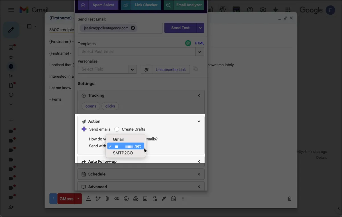This screenshot has height=217, width=342.
Task: Open the Email Analyzer tab
Action: pyautogui.click(x=184, y=5)
